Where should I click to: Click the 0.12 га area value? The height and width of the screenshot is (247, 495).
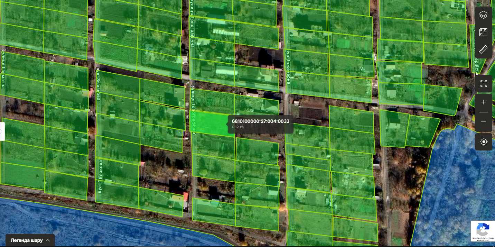238,127
